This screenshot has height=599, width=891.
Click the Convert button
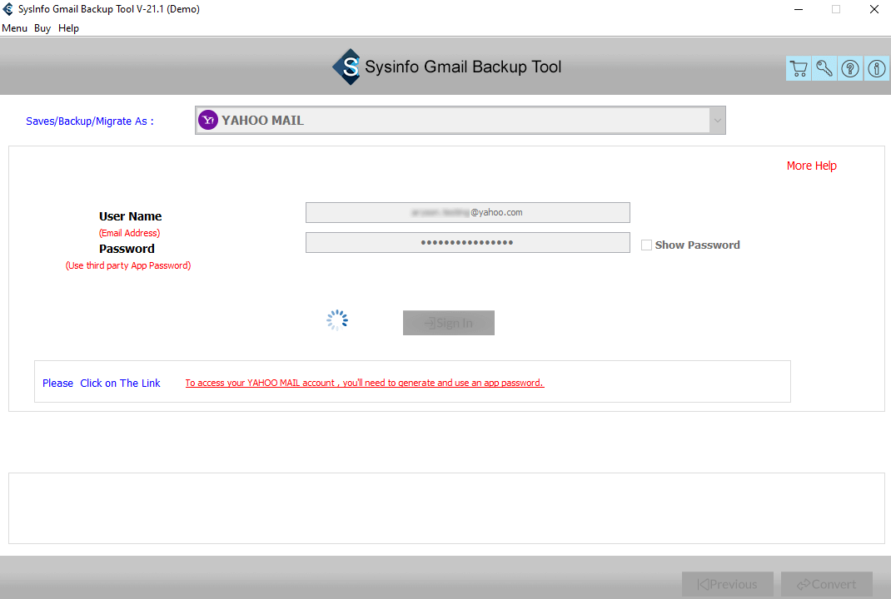tap(827, 584)
